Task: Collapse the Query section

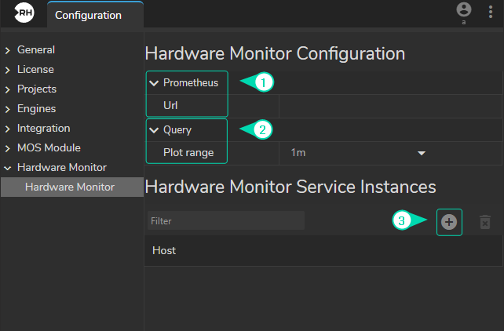Action: point(154,130)
